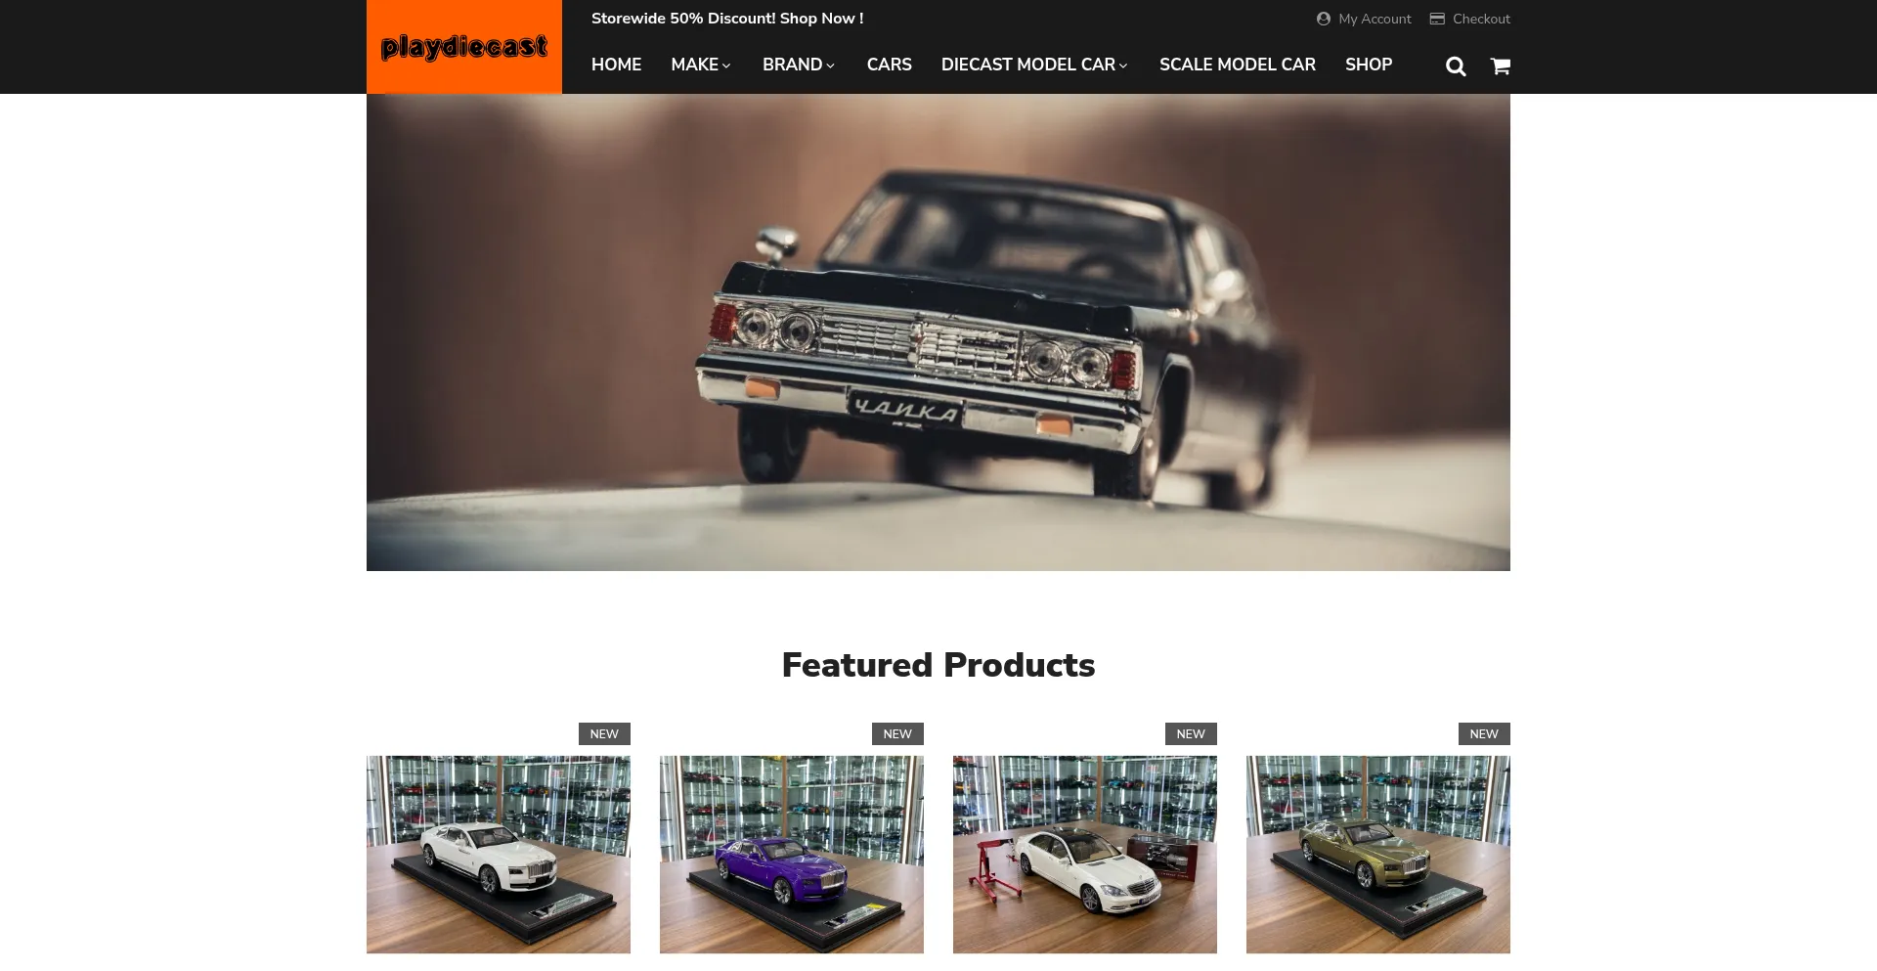Click the black Chaika hero banner image

[938, 332]
